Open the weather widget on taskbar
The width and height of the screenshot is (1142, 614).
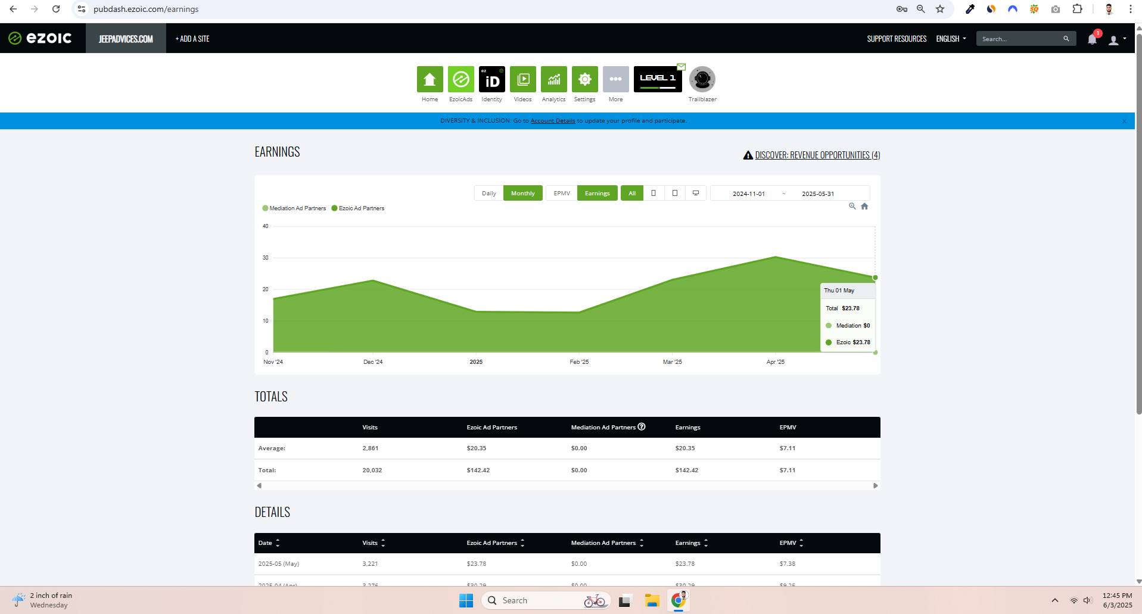(43, 600)
